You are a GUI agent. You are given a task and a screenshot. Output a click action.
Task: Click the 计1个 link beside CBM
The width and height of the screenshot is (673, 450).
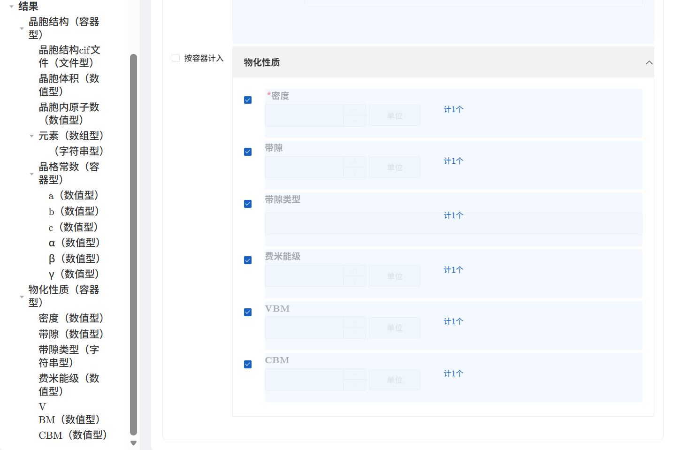[453, 374]
